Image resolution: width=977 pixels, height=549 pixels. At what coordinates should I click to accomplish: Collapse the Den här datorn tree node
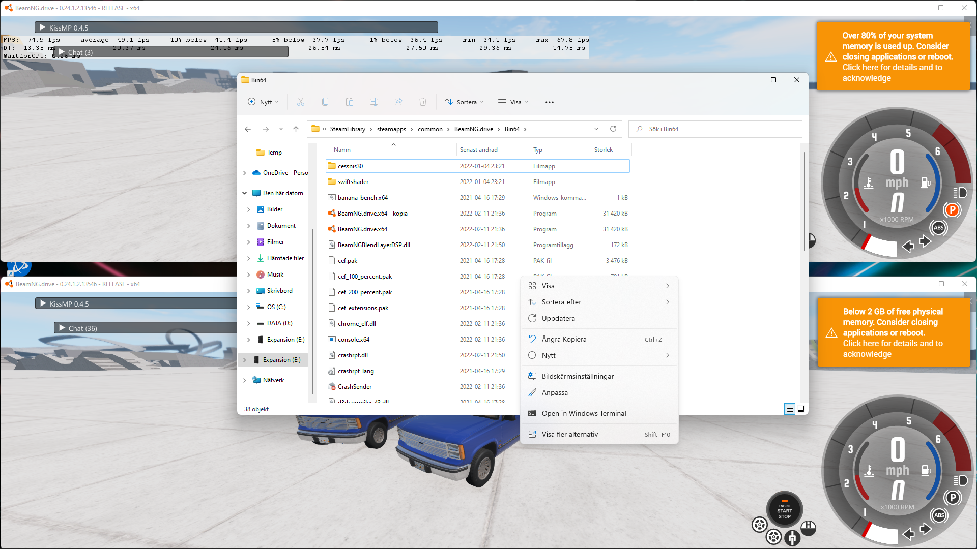(245, 193)
